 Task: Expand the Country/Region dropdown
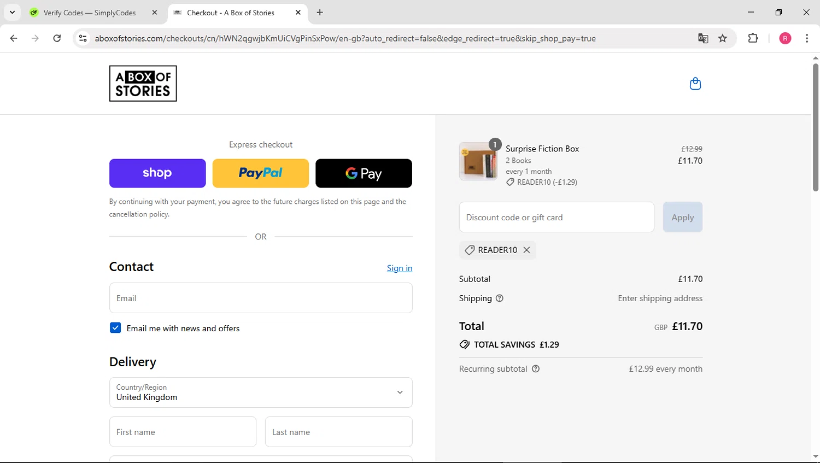click(x=261, y=392)
